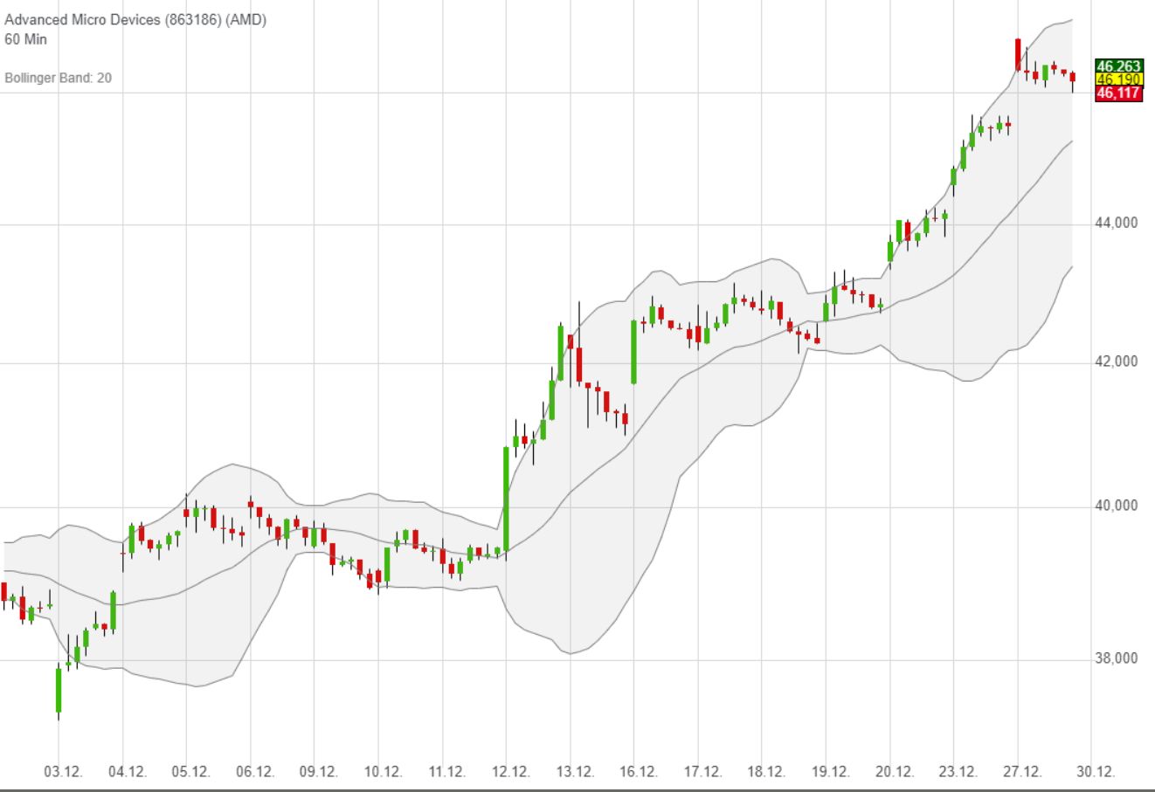Click the large red candle at 27.12.
The width and height of the screenshot is (1155, 792).
click(1018, 54)
